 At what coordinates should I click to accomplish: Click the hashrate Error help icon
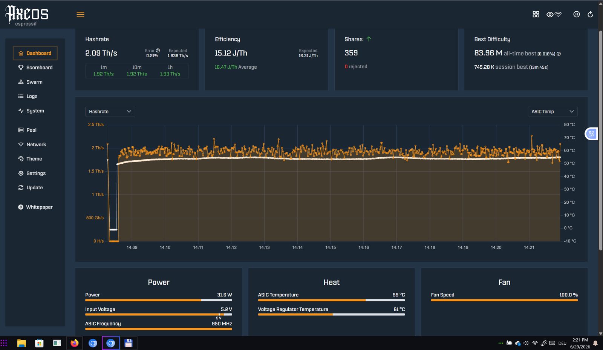pos(158,51)
